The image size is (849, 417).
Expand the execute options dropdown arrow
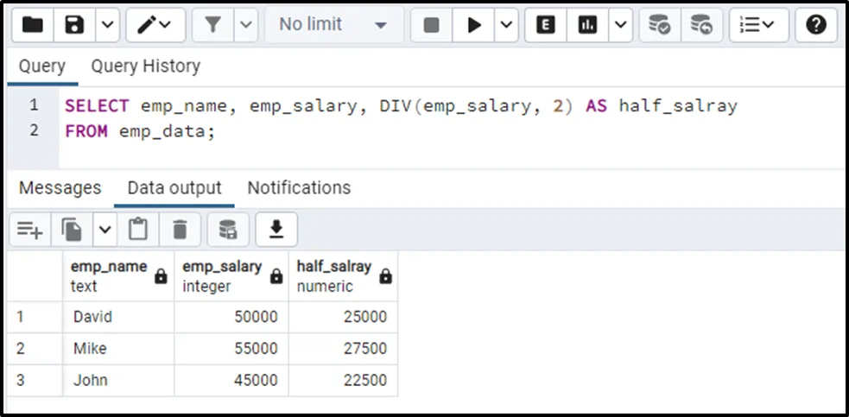505,25
